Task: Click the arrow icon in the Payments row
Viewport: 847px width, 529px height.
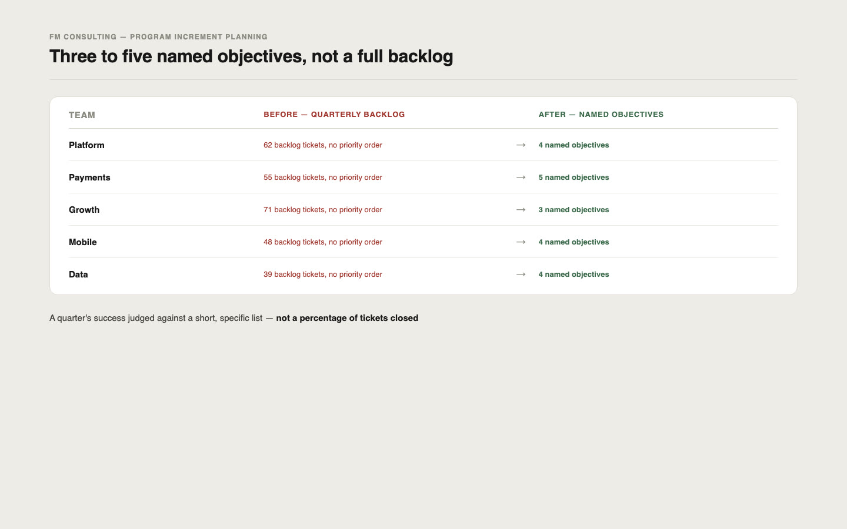Action: coord(521,178)
